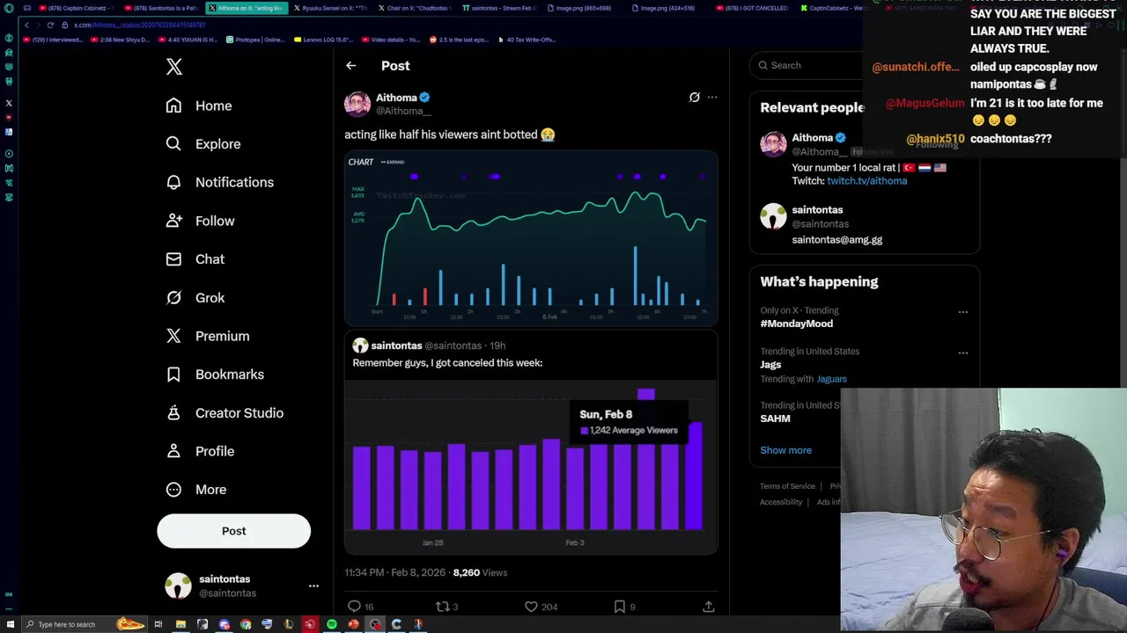Open Aithoma in Relevant people
1127x633 pixels.
click(812, 138)
